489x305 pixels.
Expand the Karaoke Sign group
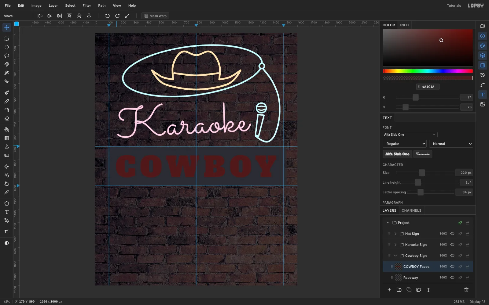coord(395,245)
